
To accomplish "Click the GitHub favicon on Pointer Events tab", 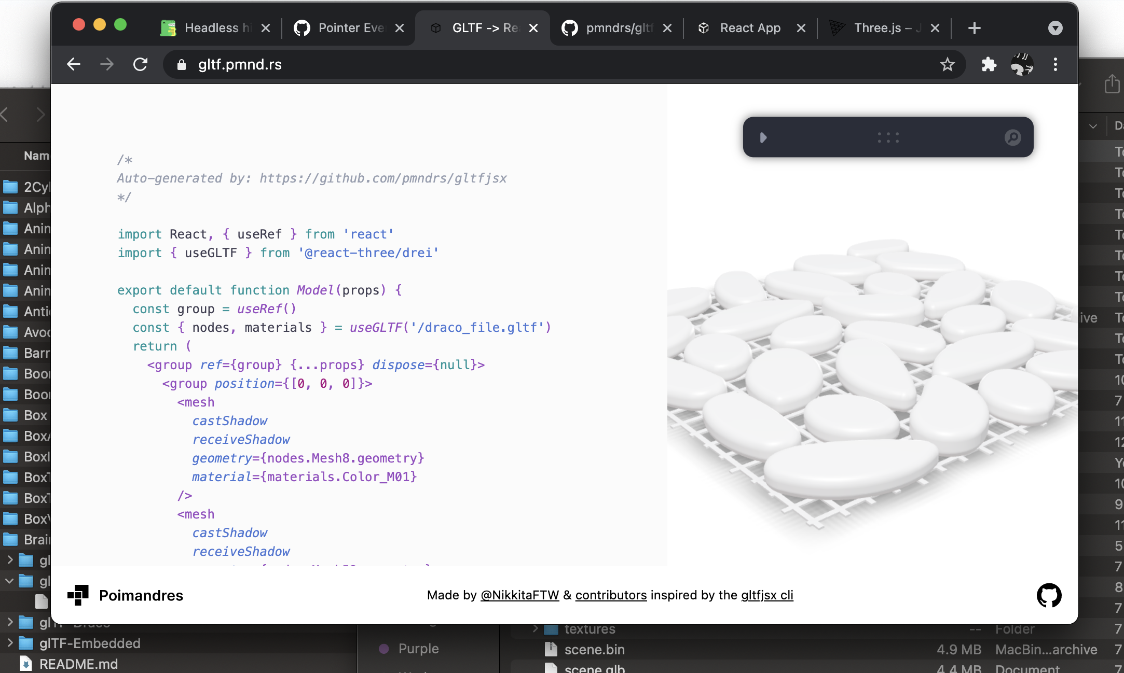I will pos(302,28).
